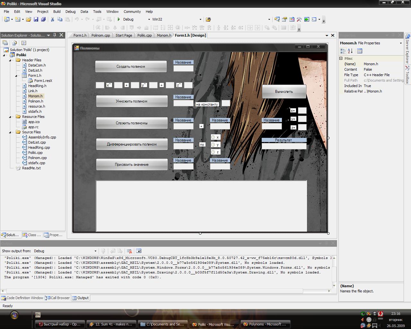
Task: Switch to the Polinom.cpp tab
Action: pos(101,35)
